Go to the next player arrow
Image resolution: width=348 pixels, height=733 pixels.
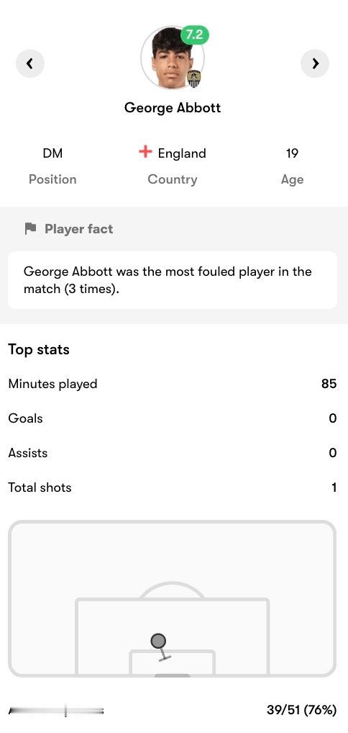pyautogui.click(x=315, y=63)
